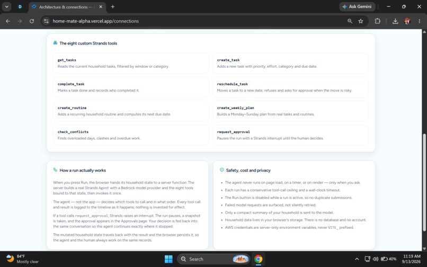Click the Safety, cost and privacy shield icon
The height and width of the screenshot is (267, 427).
pyautogui.click(x=221, y=170)
